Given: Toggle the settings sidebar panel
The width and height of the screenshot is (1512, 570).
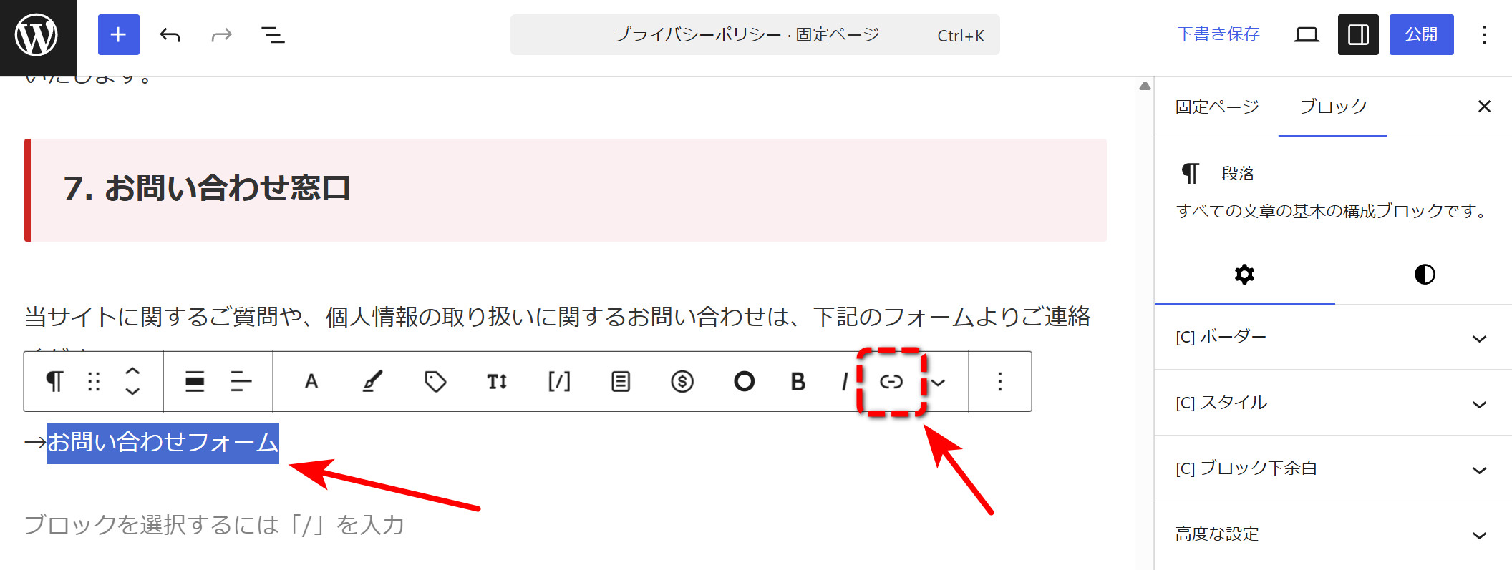Looking at the screenshot, I should click(x=1358, y=34).
